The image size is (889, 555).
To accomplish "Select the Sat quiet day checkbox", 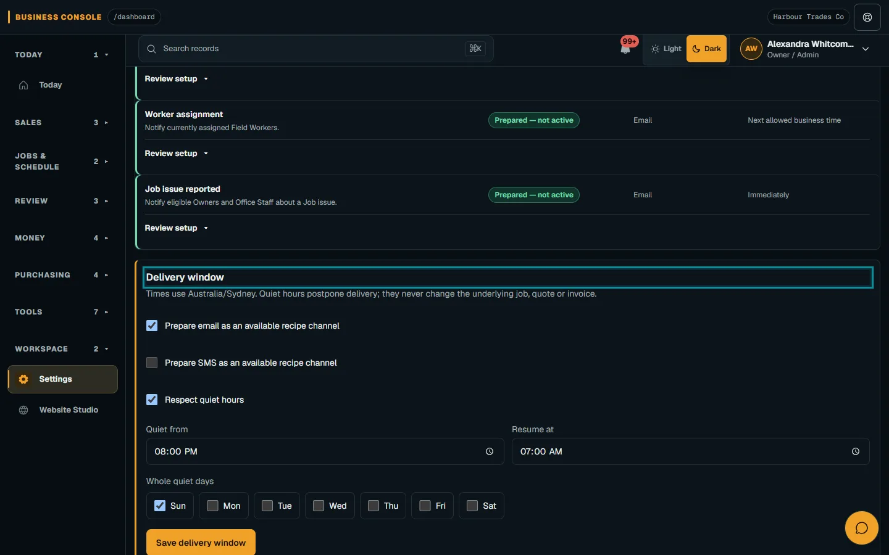I will (472, 506).
